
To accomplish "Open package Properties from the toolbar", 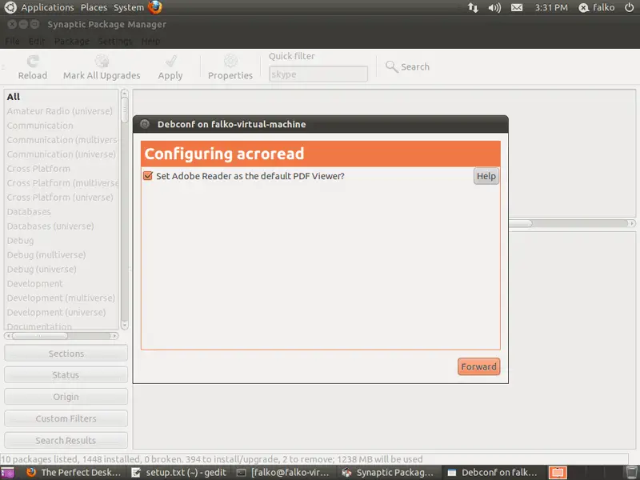I will 230,68.
